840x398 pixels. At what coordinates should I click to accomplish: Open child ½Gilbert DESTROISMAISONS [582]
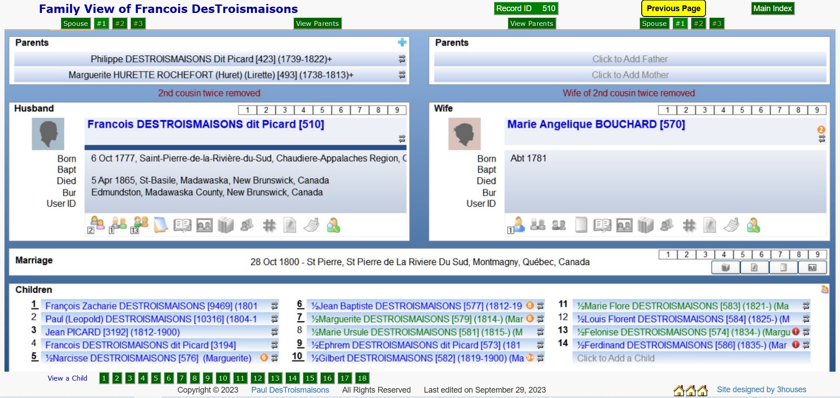[x=418, y=358]
